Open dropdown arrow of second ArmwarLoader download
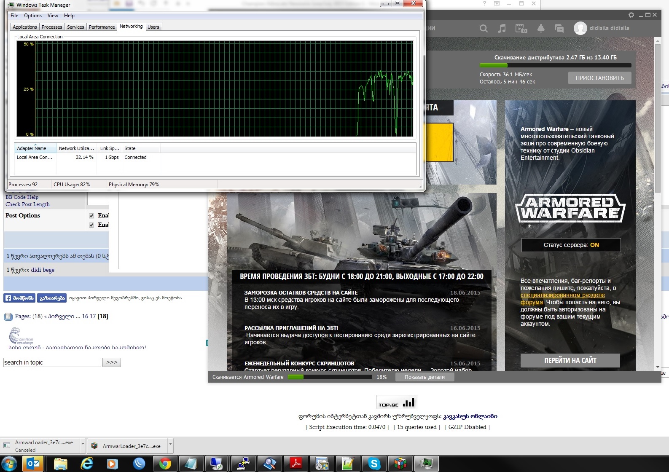Viewport: 669px width, 472px height. [x=170, y=444]
